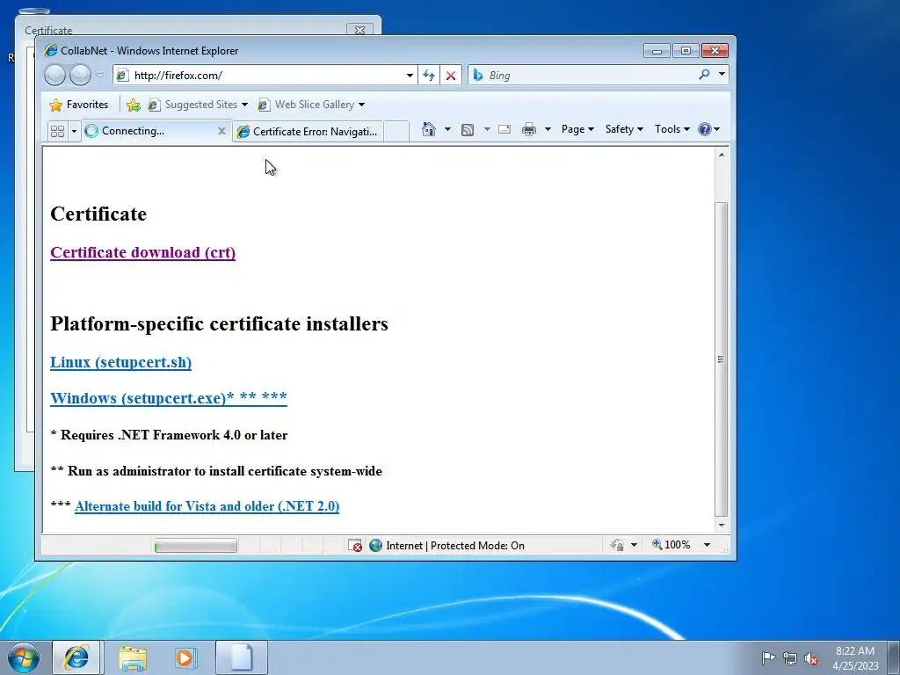The image size is (900, 675).
Task: Close the Certificate dialog behind the browser
Action: (x=359, y=30)
